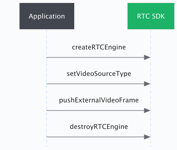Click the createRTCEngine arrow's start on Application lifeline
177x150 pixels.
pos(47,57)
